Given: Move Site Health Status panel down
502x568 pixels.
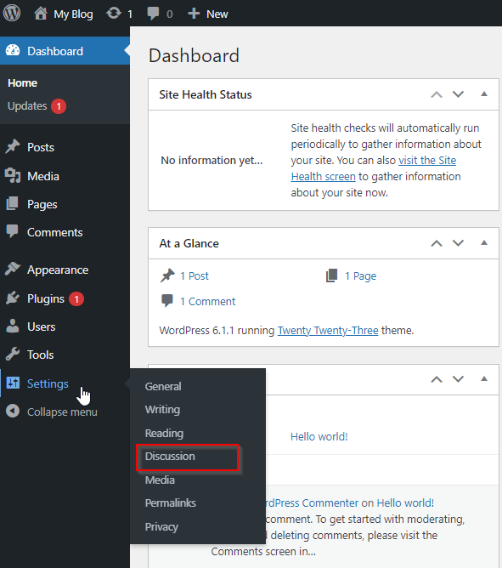Looking at the screenshot, I should [x=458, y=94].
